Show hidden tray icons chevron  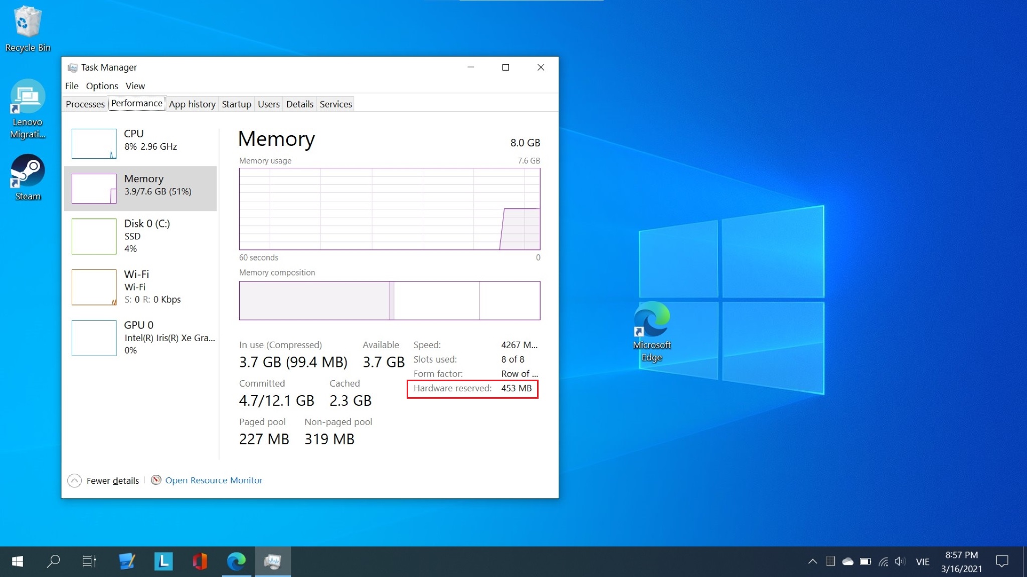812,561
